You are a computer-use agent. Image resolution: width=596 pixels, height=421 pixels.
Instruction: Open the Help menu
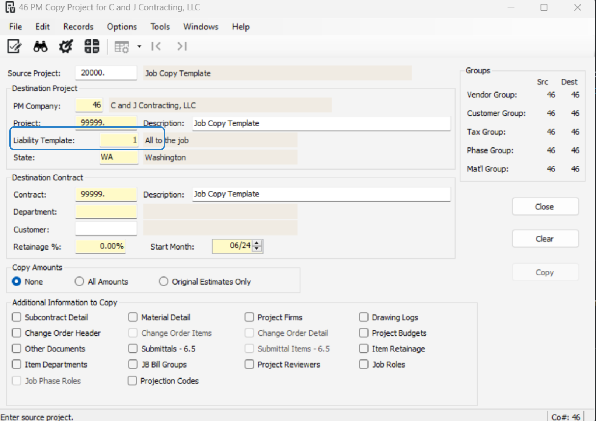[241, 27]
